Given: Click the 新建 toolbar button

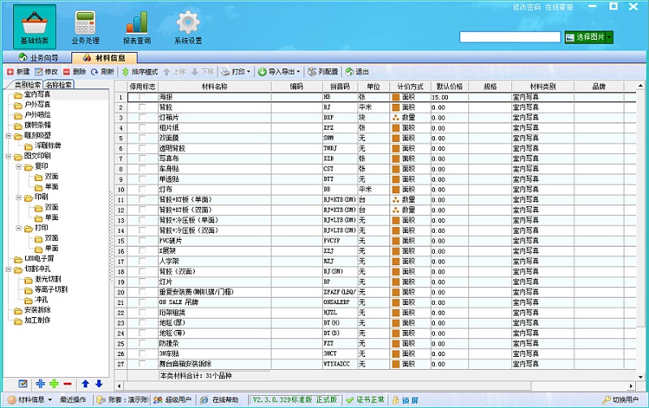Looking at the screenshot, I should pyautogui.click(x=17, y=72).
